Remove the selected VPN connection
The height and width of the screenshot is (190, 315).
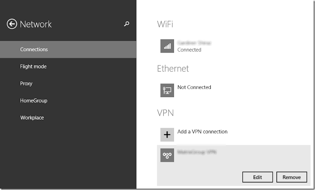pyautogui.click(x=291, y=177)
